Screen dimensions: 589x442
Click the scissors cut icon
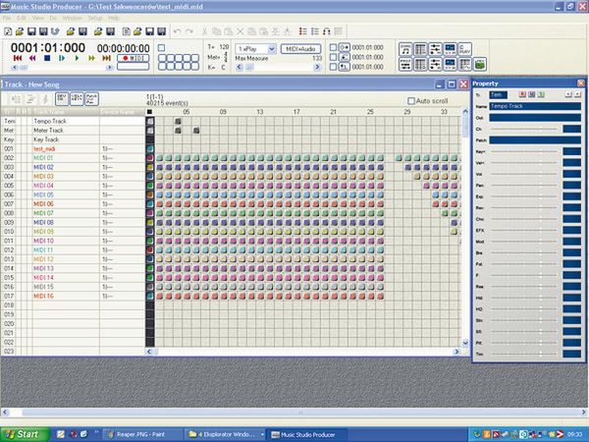click(x=205, y=31)
